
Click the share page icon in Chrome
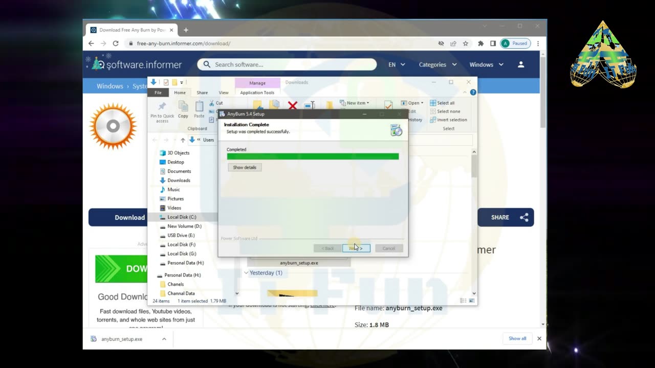[453, 43]
